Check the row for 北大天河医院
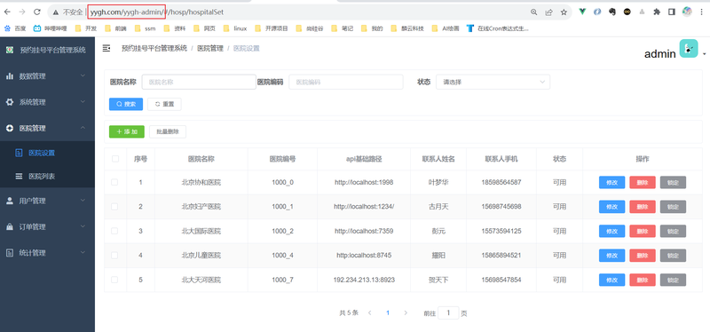This screenshot has height=332, width=710. click(x=114, y=280)
